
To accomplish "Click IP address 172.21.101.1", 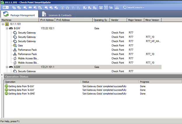I will (48, 67).
